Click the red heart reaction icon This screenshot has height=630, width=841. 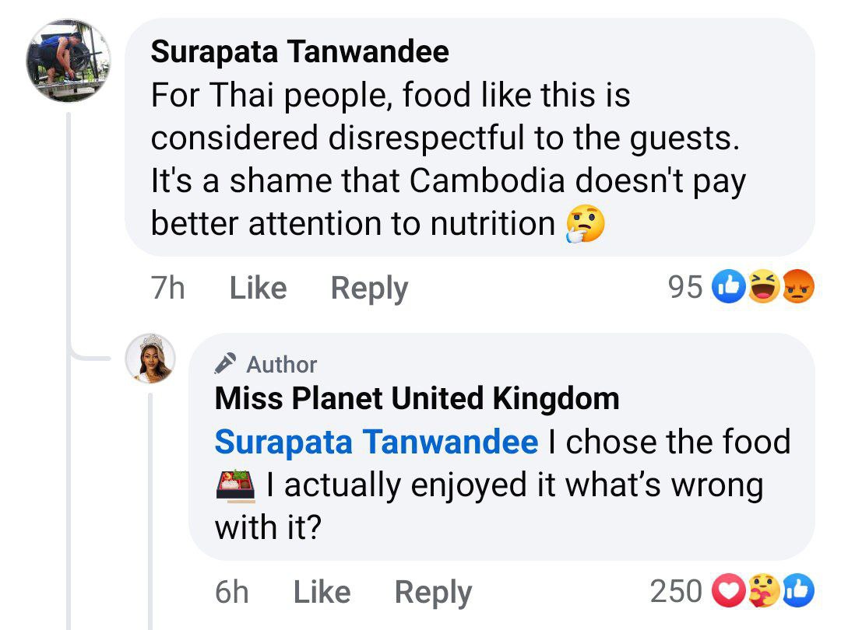730,593
